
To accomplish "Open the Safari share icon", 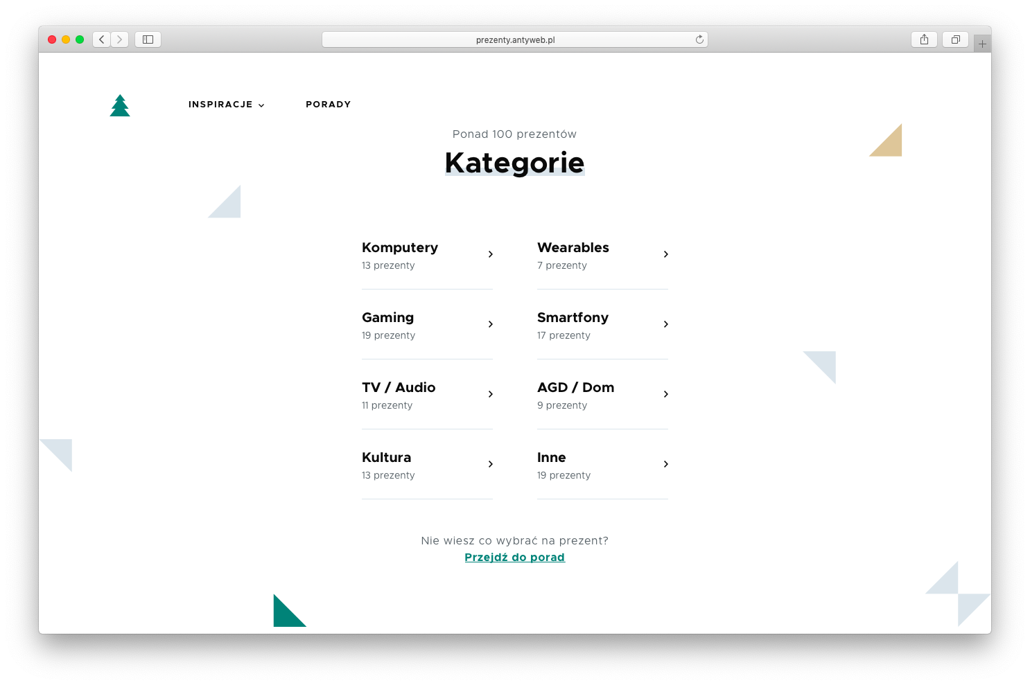I will pos(924,39).
